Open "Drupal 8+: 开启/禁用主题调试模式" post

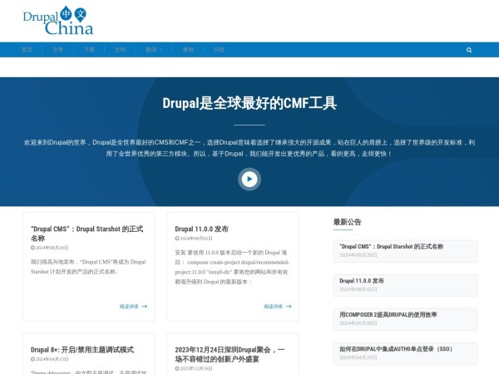82,349
